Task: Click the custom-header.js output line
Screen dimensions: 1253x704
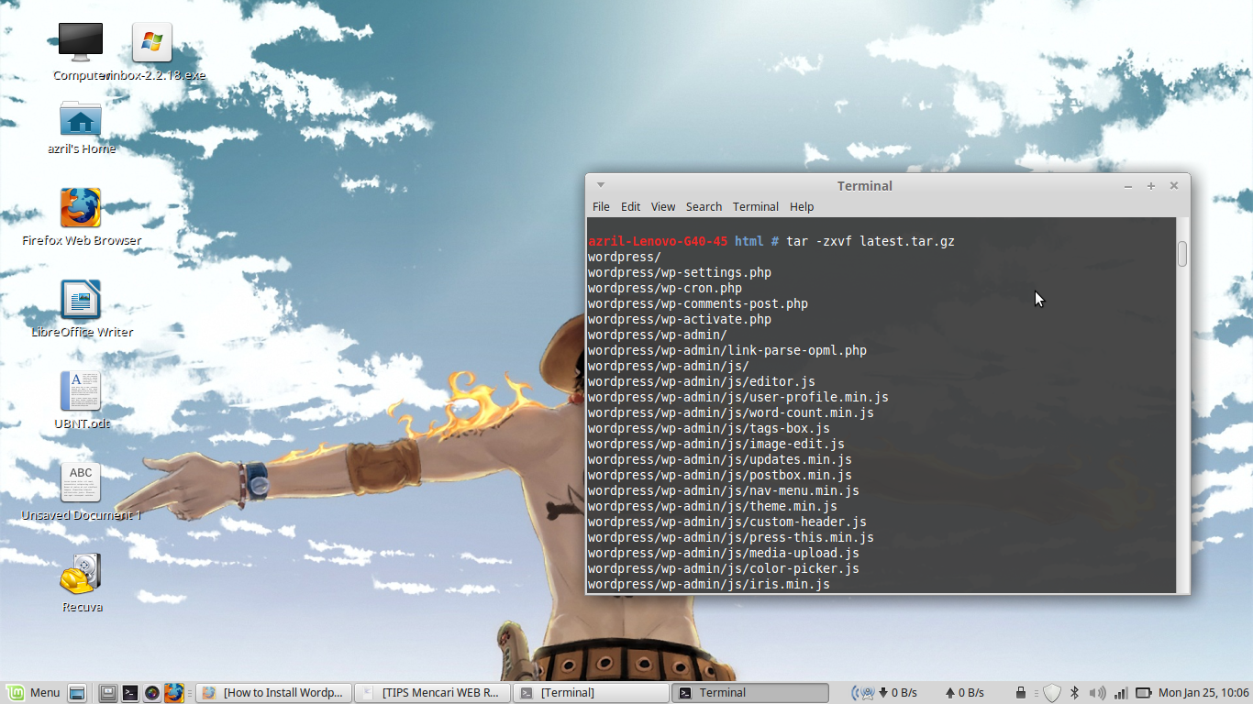Action: 727,522
